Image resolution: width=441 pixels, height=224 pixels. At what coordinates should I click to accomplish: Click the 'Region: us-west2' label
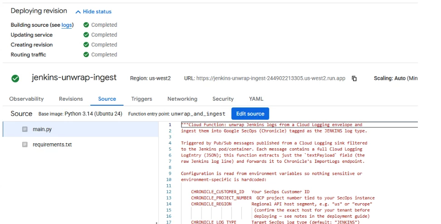pos(150,78)
